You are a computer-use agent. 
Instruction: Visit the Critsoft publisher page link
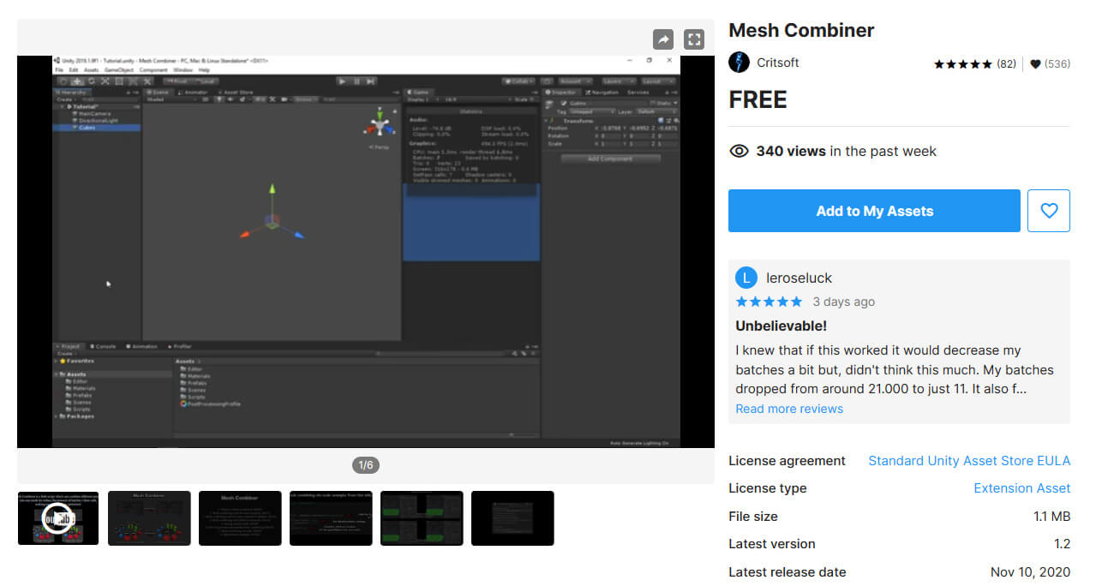tap(778, 63)
